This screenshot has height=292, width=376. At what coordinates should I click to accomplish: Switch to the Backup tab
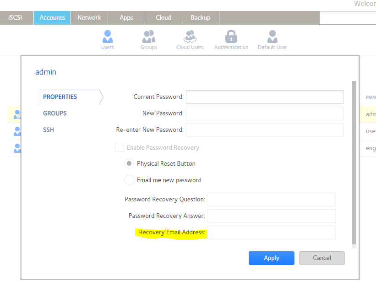tap(201, 18)
